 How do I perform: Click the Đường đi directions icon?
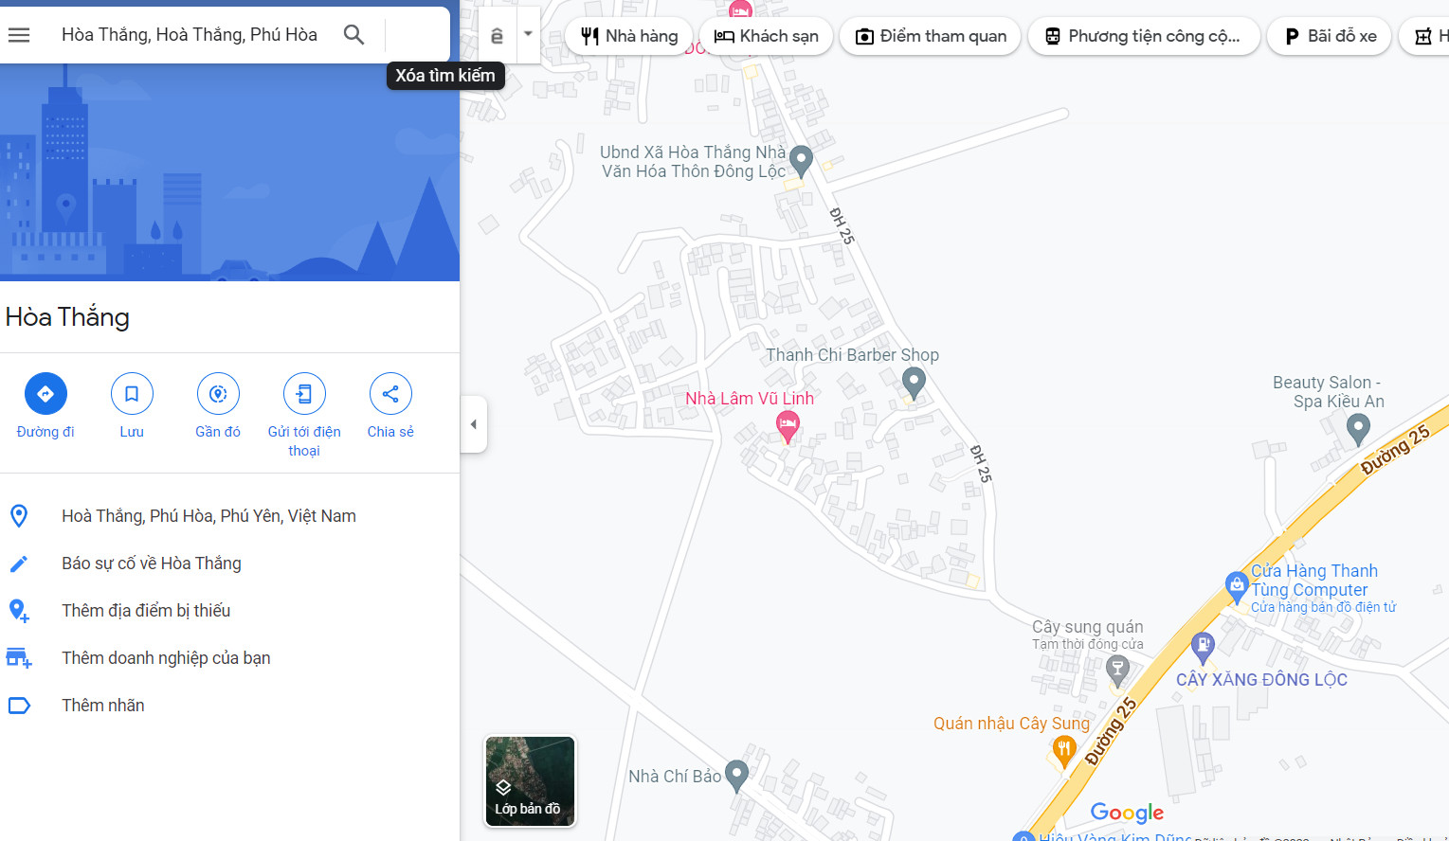45,394
